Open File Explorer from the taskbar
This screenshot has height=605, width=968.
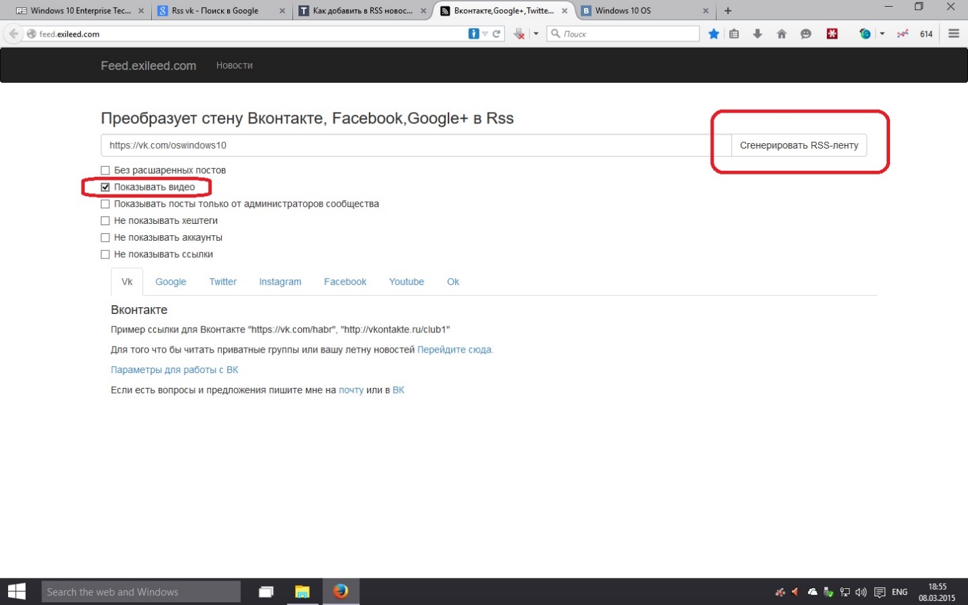(x=302, y=592)
